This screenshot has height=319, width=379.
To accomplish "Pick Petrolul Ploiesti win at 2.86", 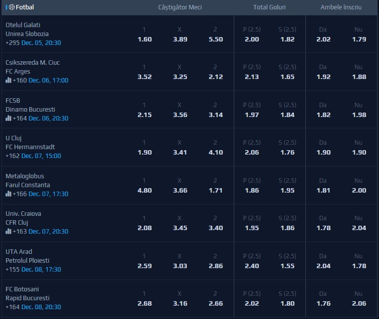I will 215,266.
